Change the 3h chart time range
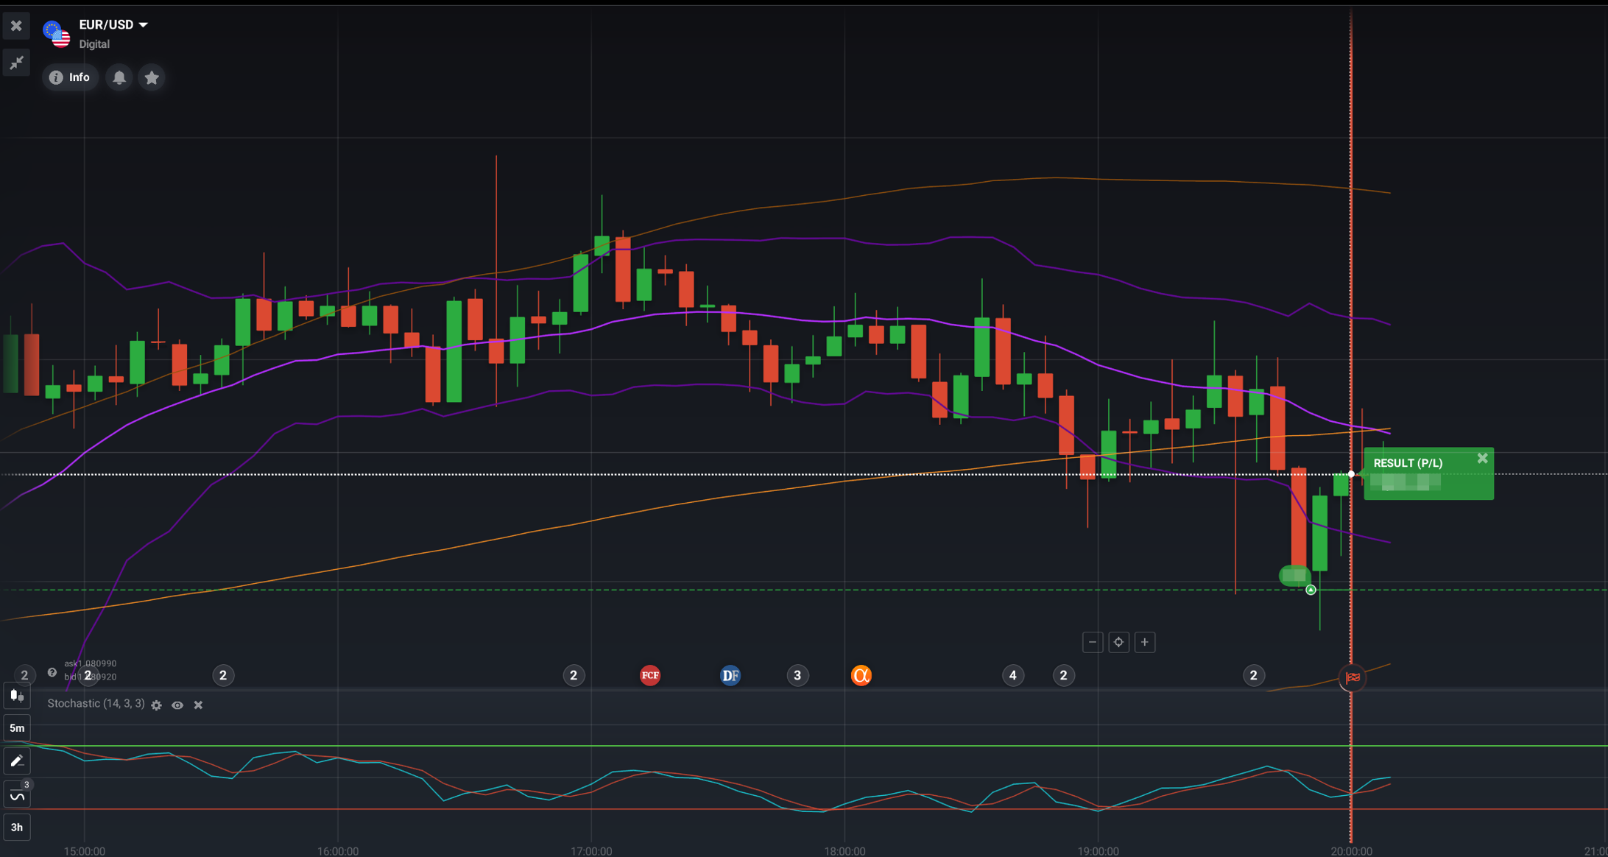The image size is (1608, 857). point(17,828)
